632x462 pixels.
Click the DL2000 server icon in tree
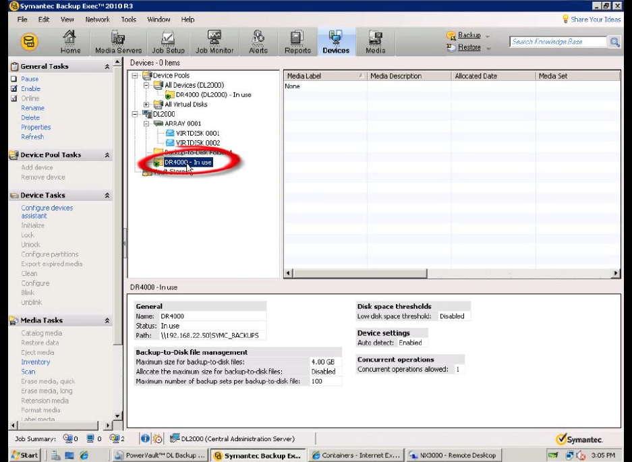(147, 114)
